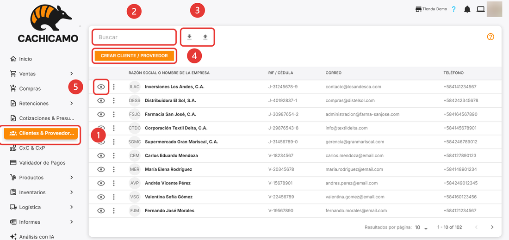Click the ILAC initials avatar
509x240 pixels.
click(134, 87)
